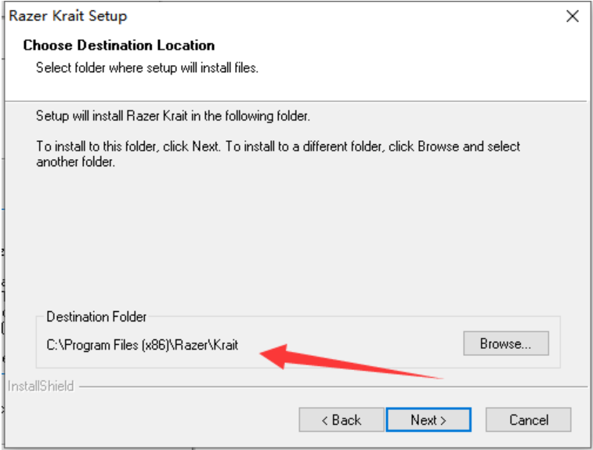Click the Browse... button
593x450 pixels.
[x=505, y=343]
